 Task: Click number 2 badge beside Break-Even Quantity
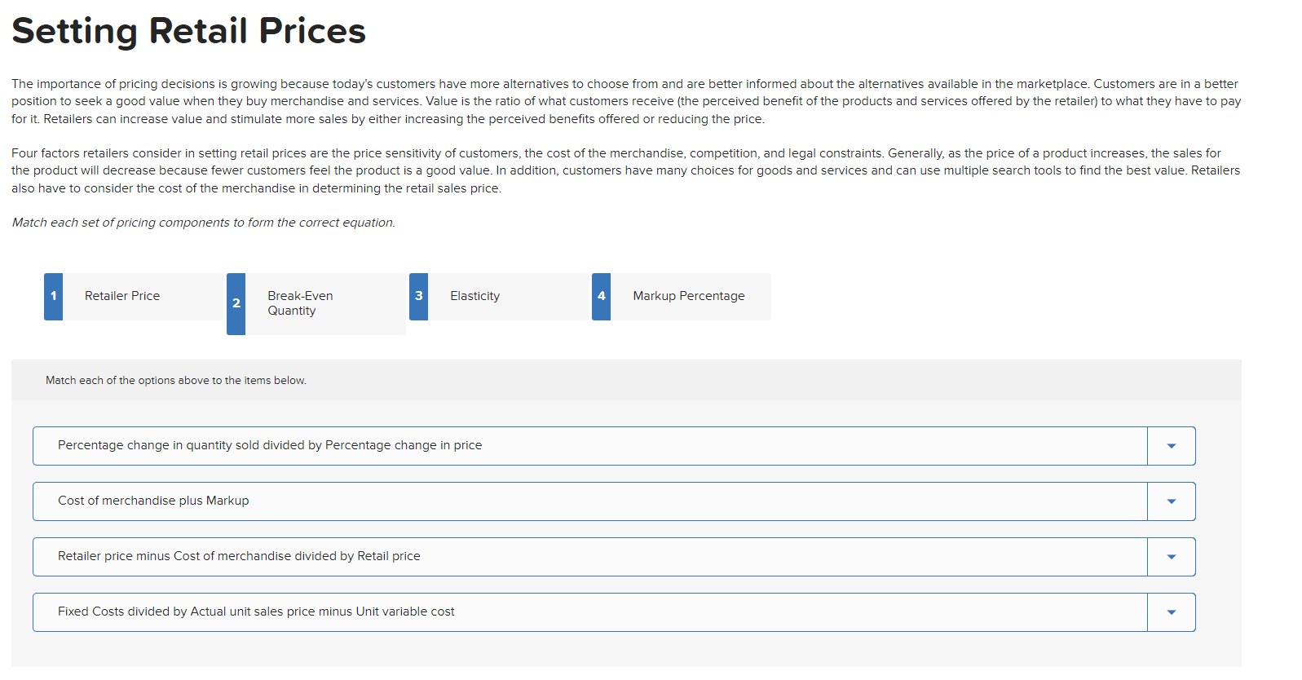236,304
